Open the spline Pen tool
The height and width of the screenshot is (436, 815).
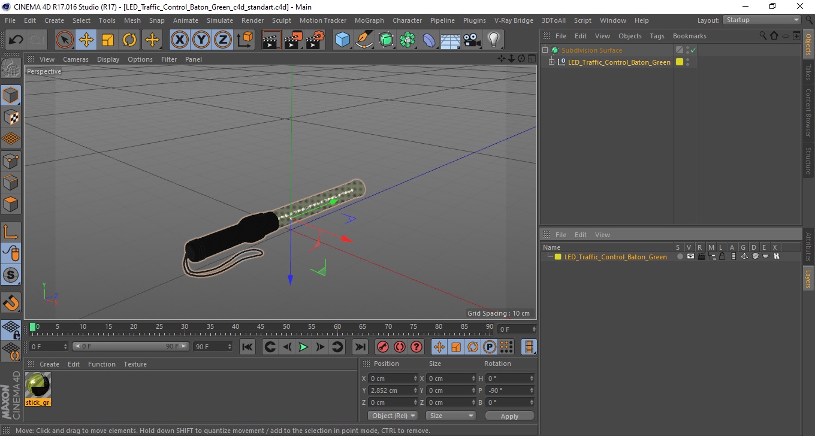tap(364, 40)
